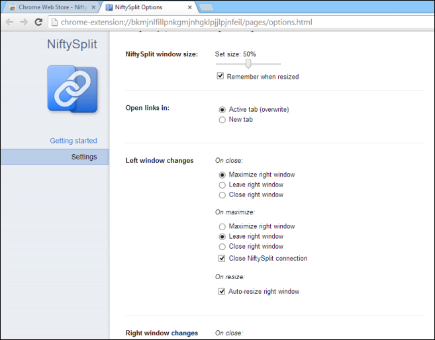Screen dimensions: 435x340
Task: Select Active tab (overwrite) radio option
Action: (x=222, y=110)
